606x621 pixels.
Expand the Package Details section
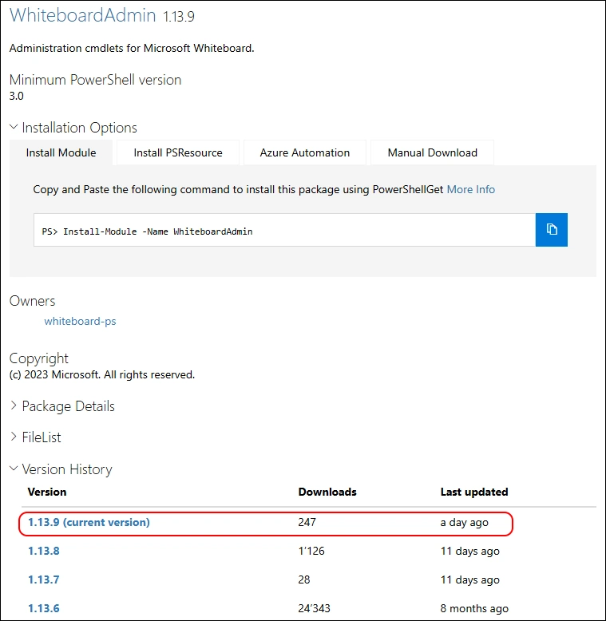[62, 406]
